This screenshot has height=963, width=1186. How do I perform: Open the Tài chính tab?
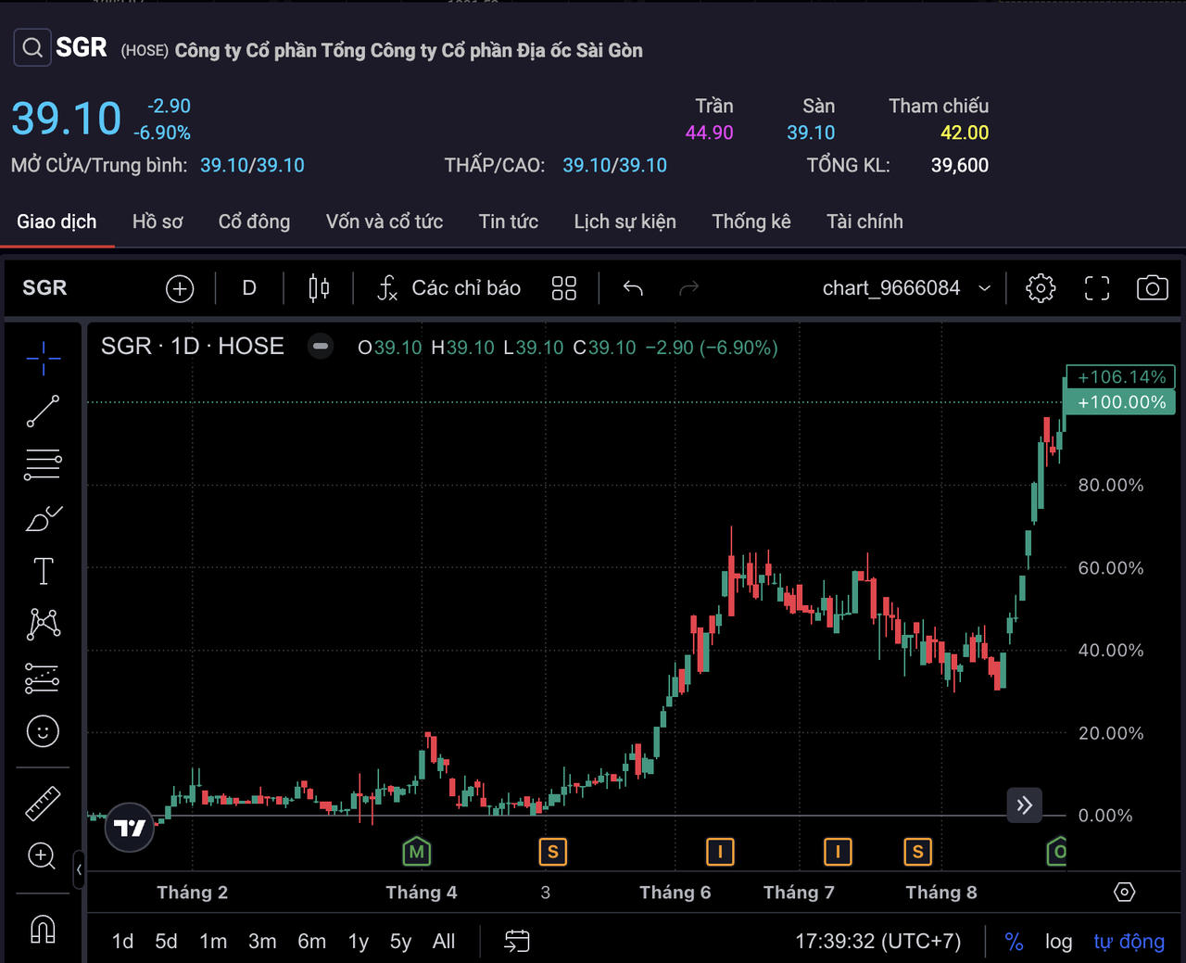pyautogui.click(x=864, y=222)
